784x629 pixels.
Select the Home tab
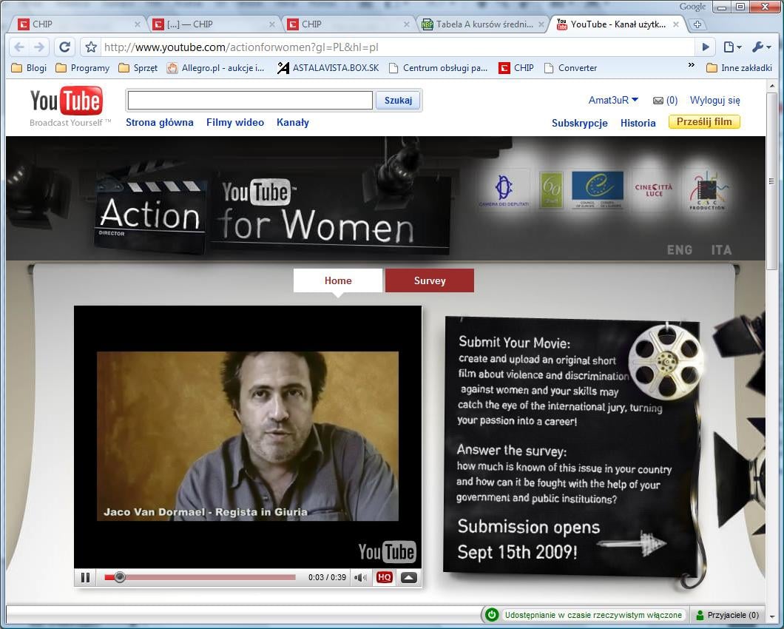[338, 280]
